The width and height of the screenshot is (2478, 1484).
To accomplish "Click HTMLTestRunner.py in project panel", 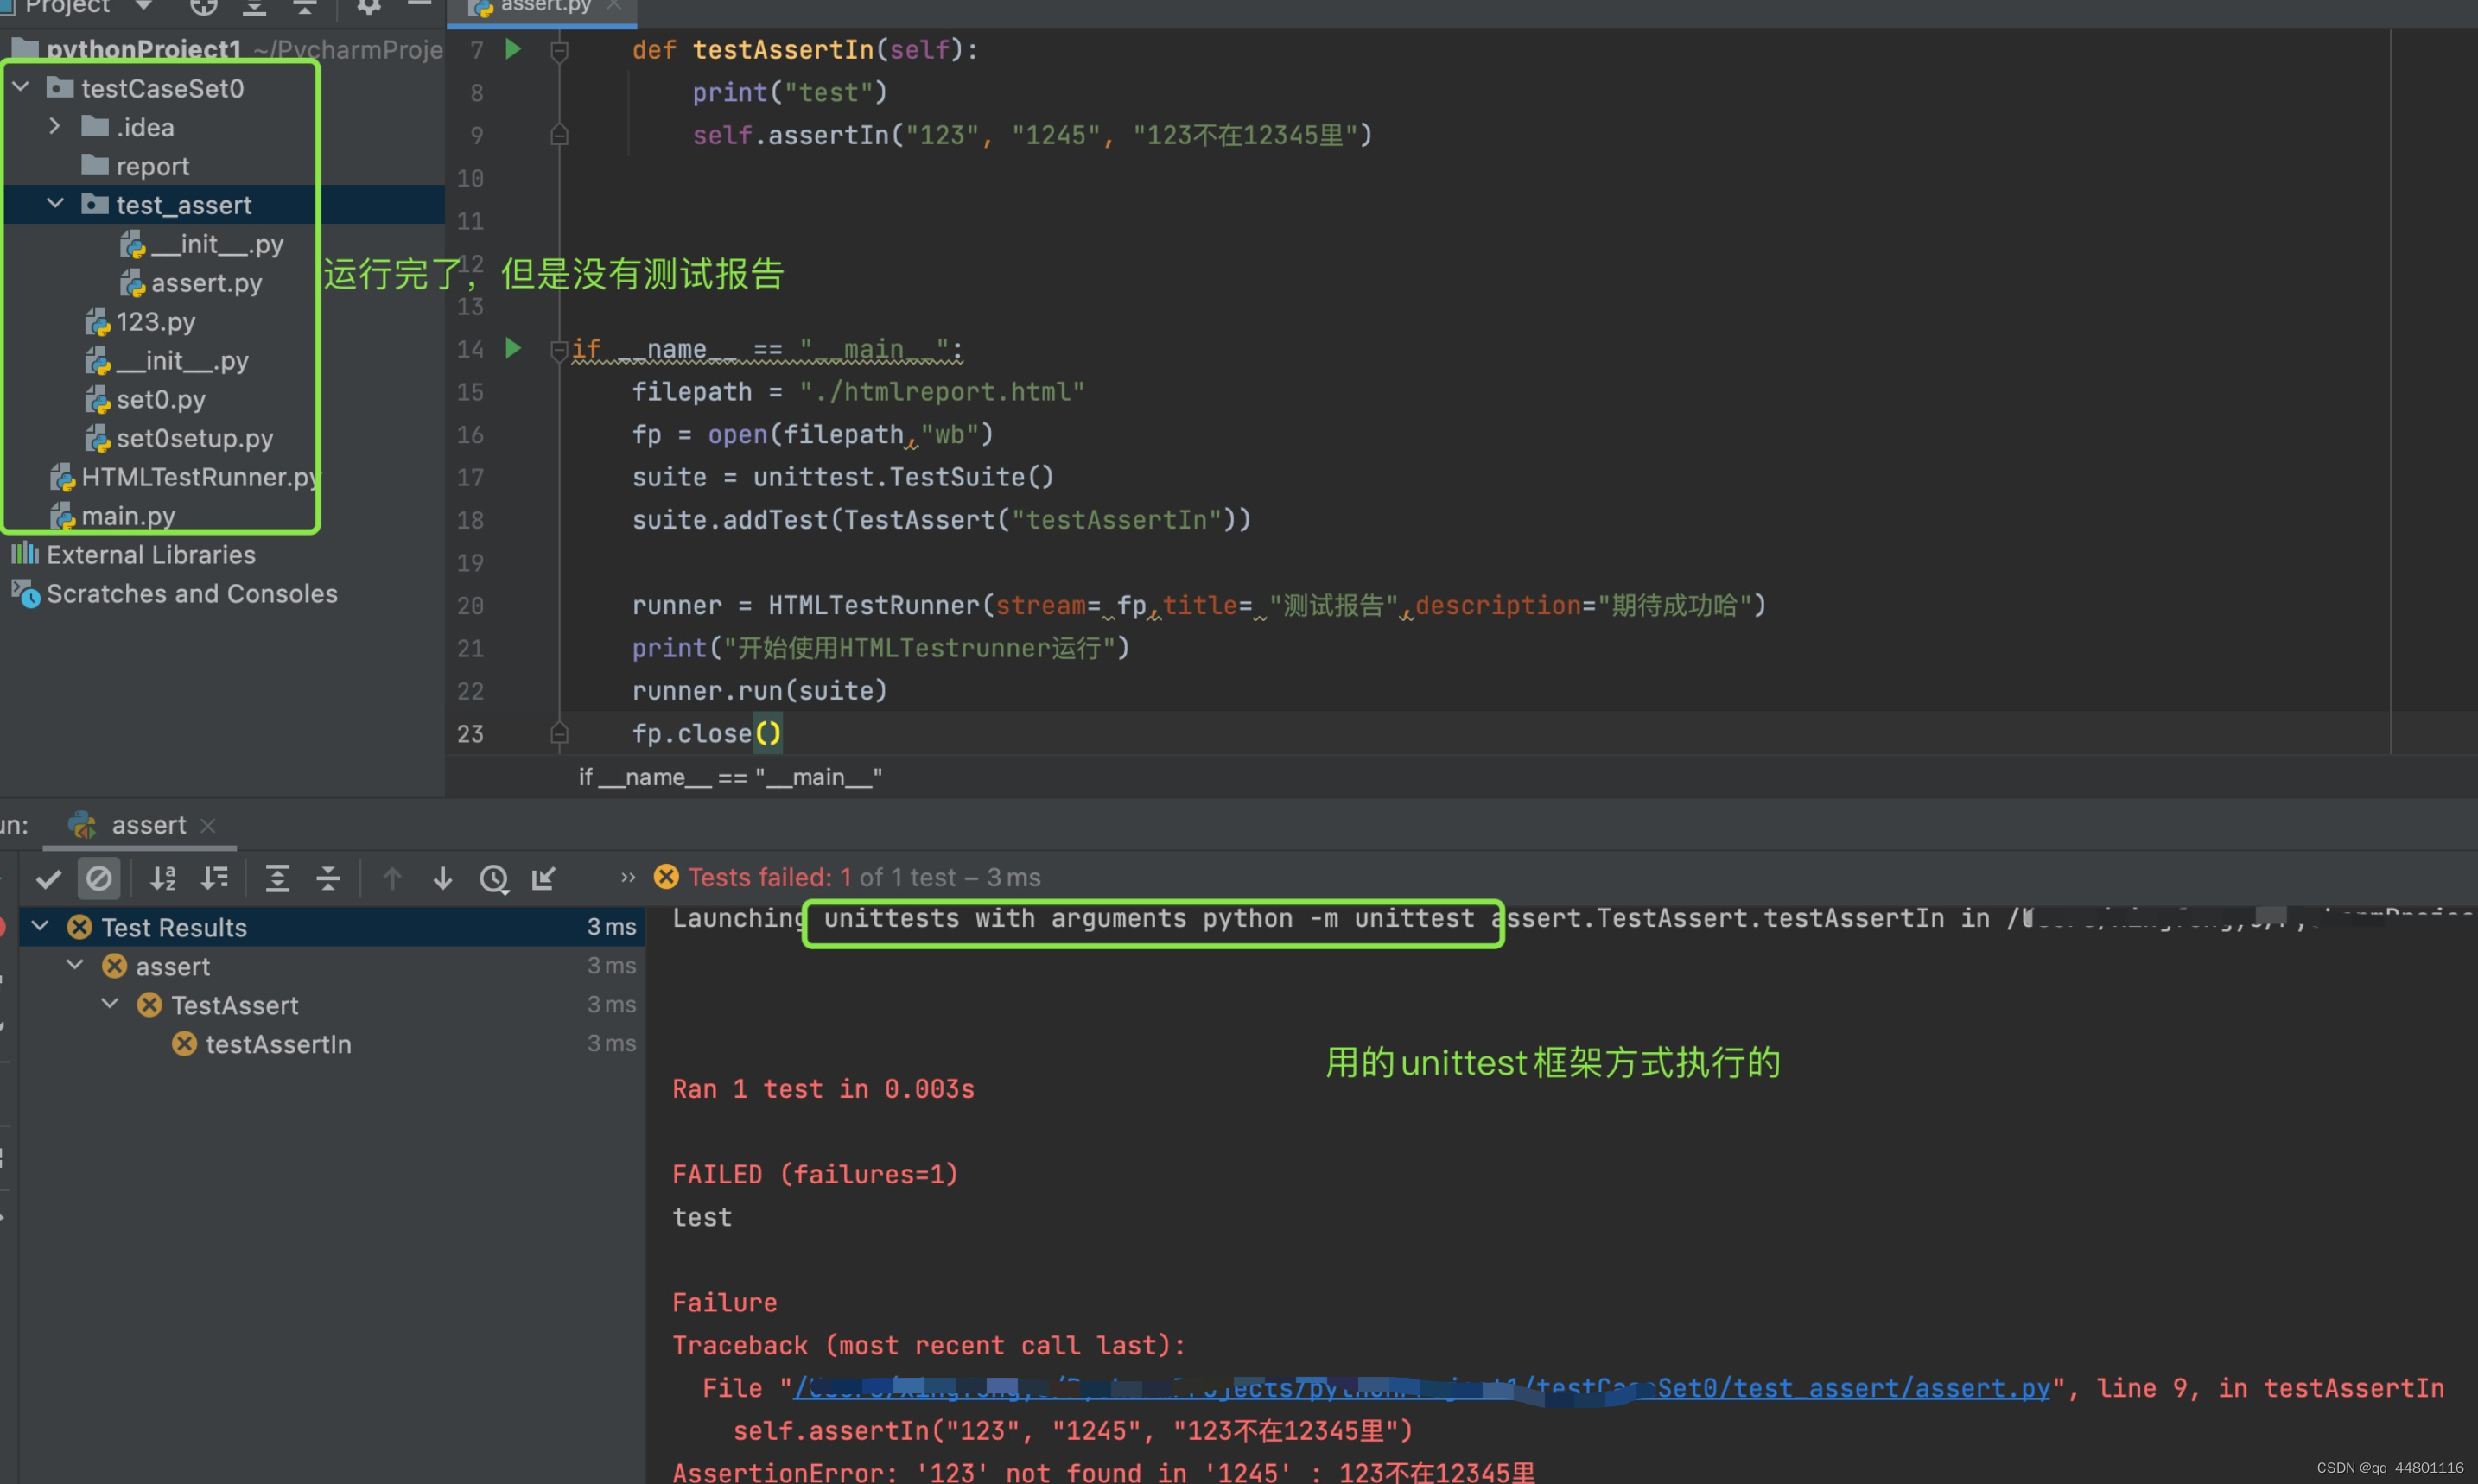I will coord(200,475).
